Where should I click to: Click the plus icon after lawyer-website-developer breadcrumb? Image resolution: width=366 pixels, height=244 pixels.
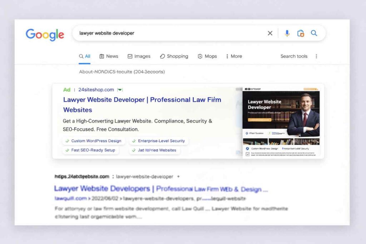point(178,176)
